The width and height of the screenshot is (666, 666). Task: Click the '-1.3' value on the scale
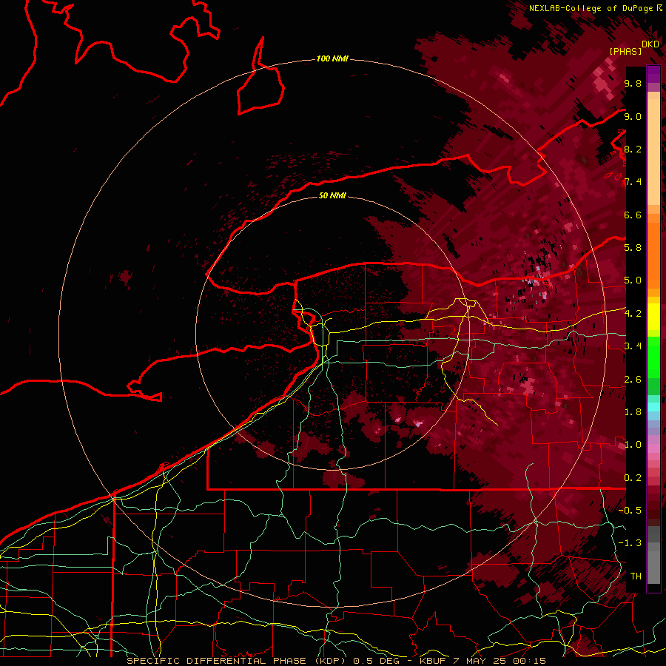coord(630,543)
